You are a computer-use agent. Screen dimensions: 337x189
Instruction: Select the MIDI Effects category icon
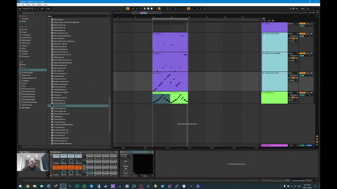20,40
